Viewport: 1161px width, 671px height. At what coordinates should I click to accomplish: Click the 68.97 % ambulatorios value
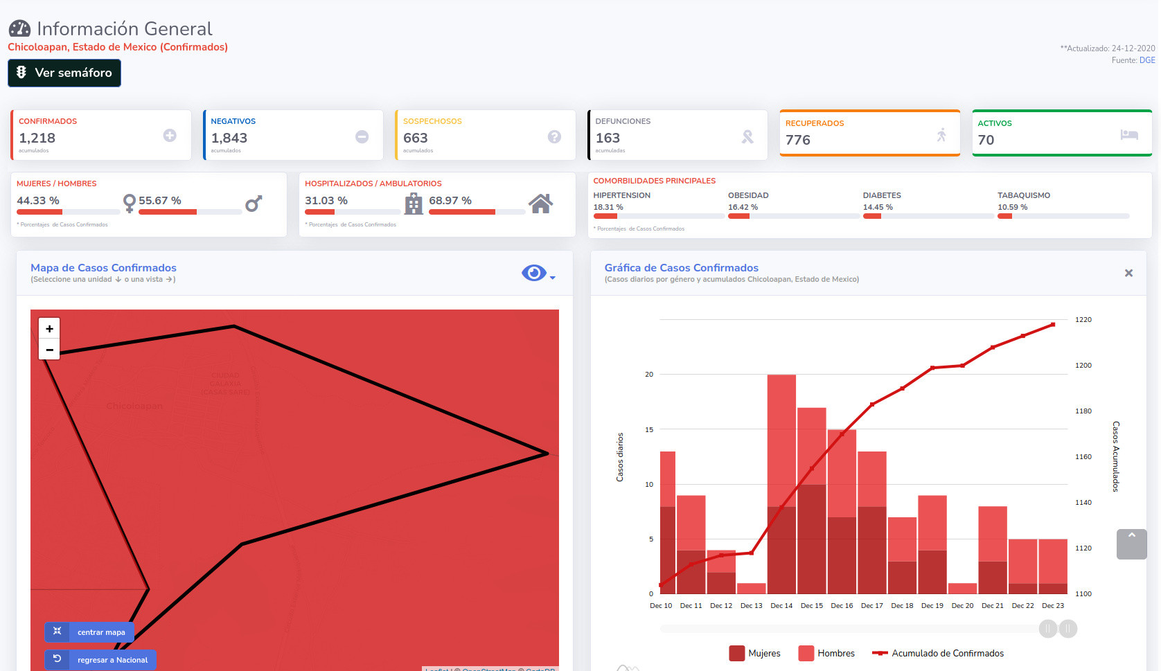pos(450,201)
